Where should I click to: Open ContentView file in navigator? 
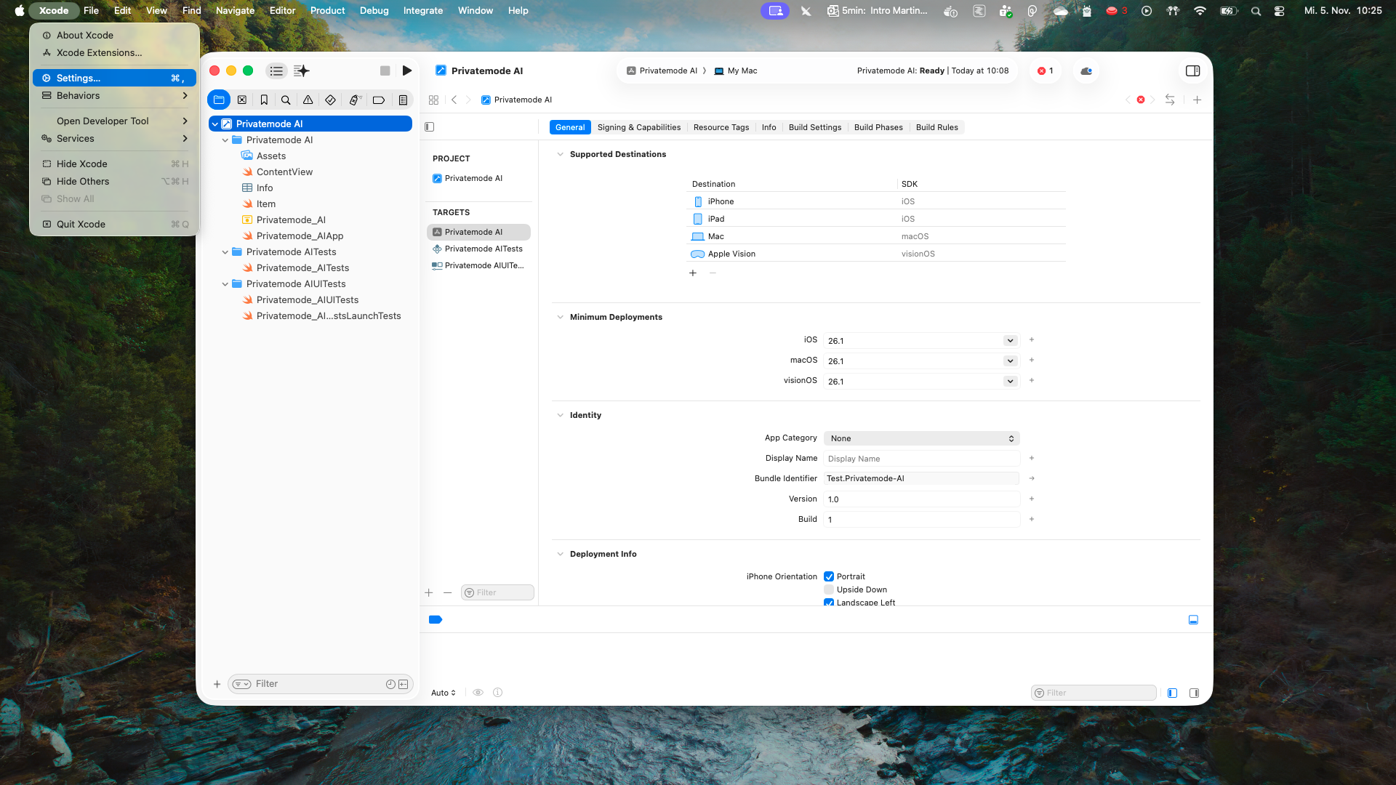284,172
